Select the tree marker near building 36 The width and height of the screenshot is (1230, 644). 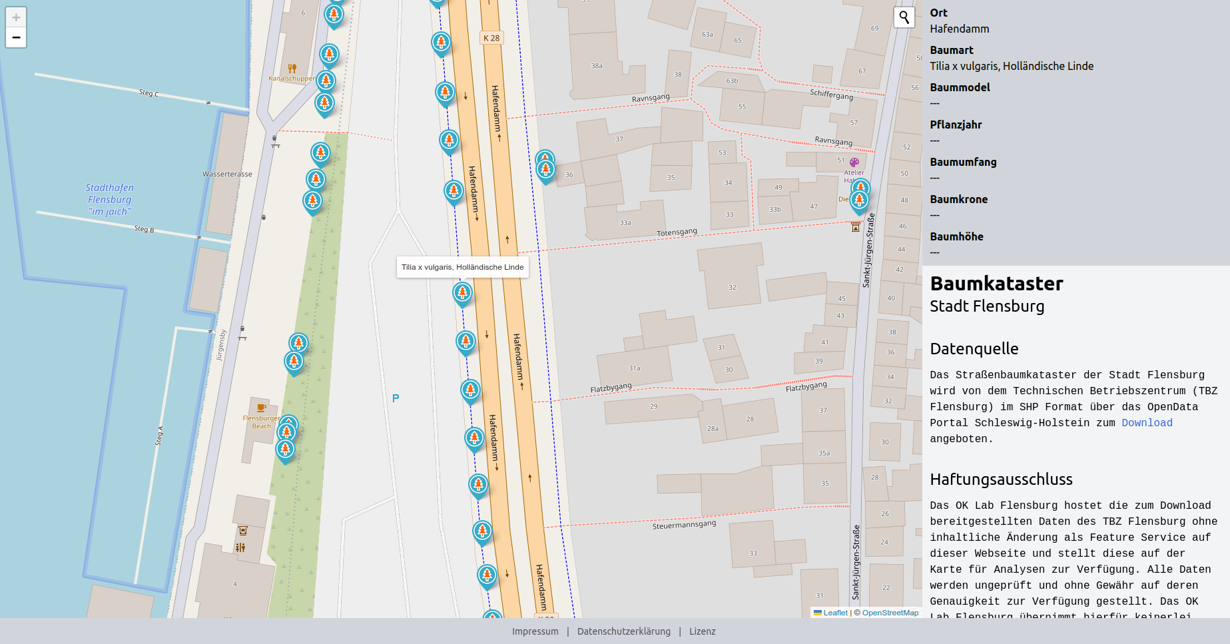pos(545,168)
